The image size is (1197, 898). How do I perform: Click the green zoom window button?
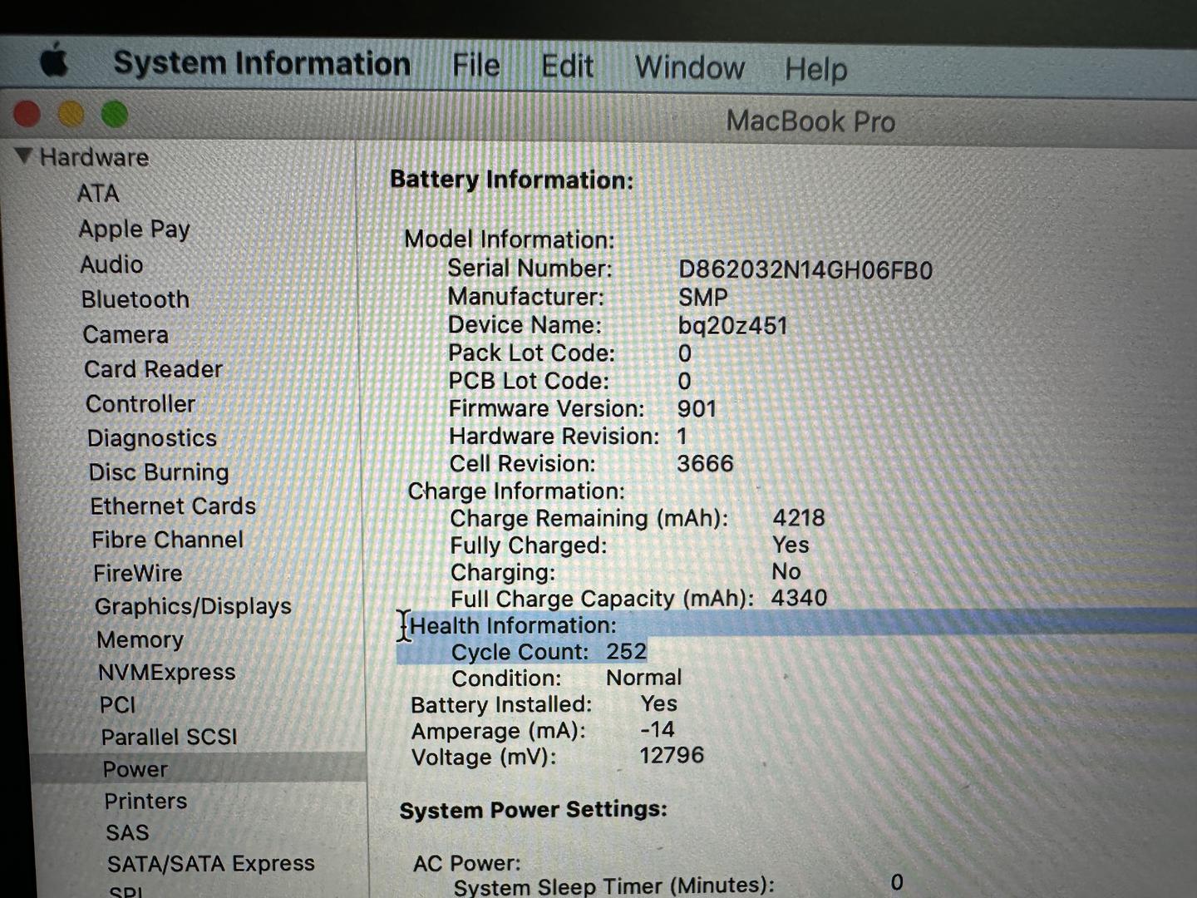[x=115, y=114]
